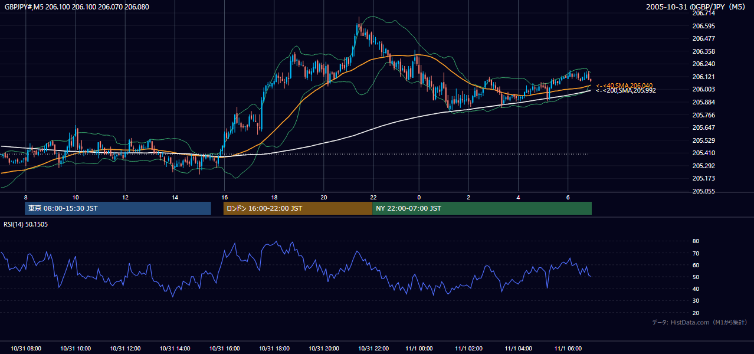Click the 10/31 18:00 bottom time label
754x354 pixels.
point(274,349)
